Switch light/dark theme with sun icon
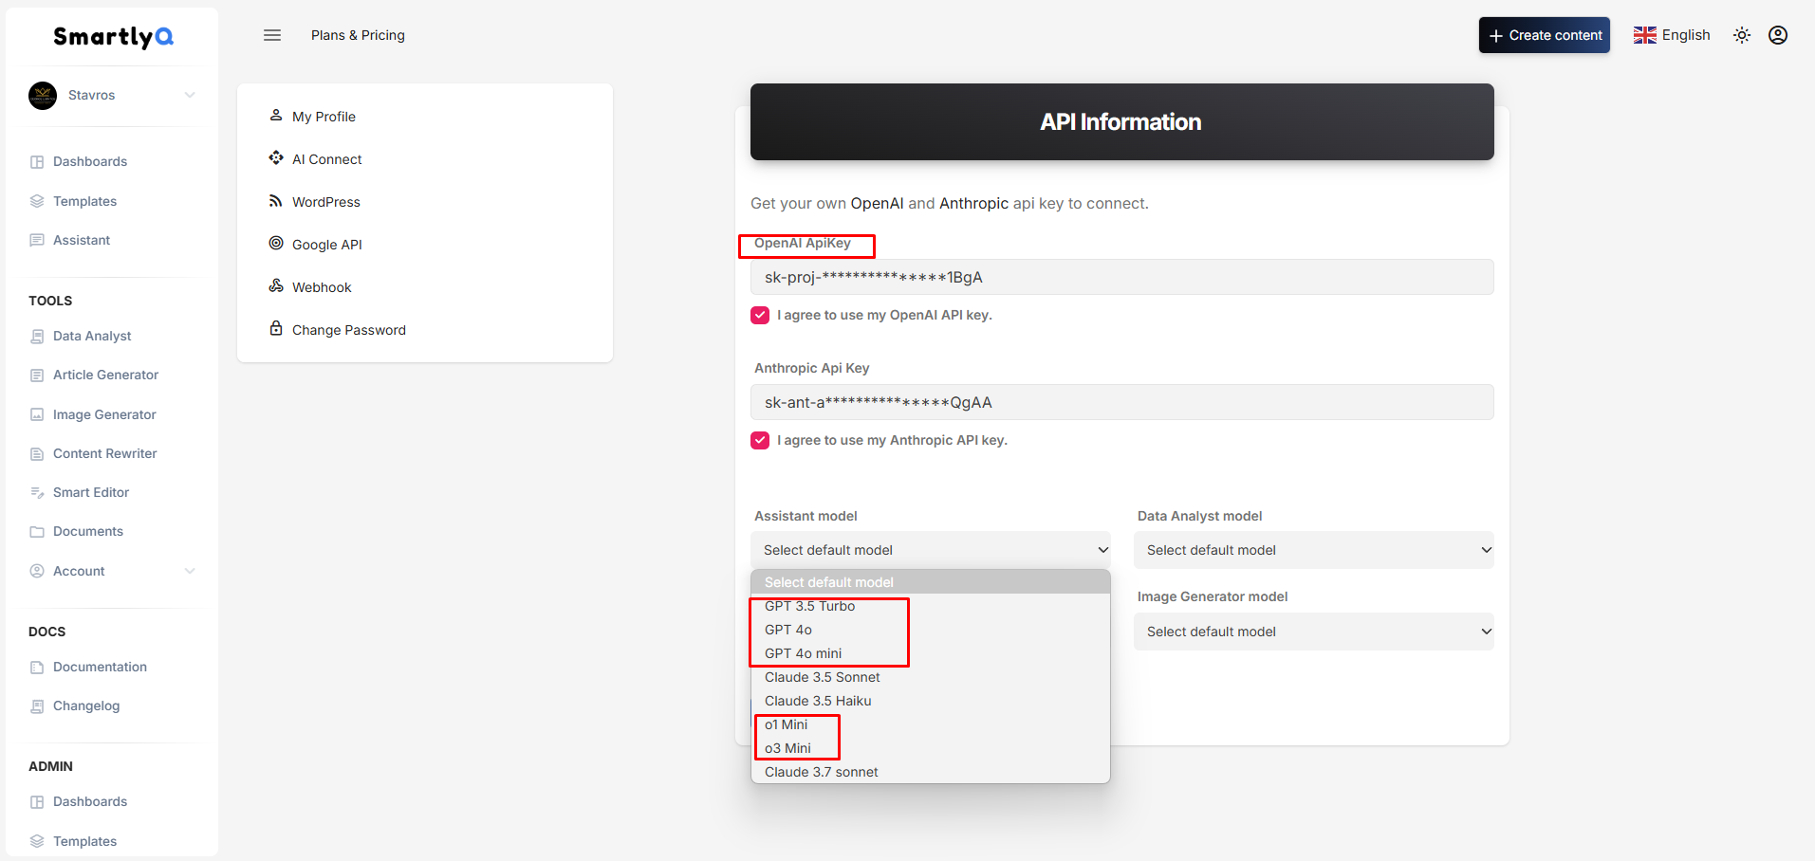The image size is (1815, 861). (1742, 35)
